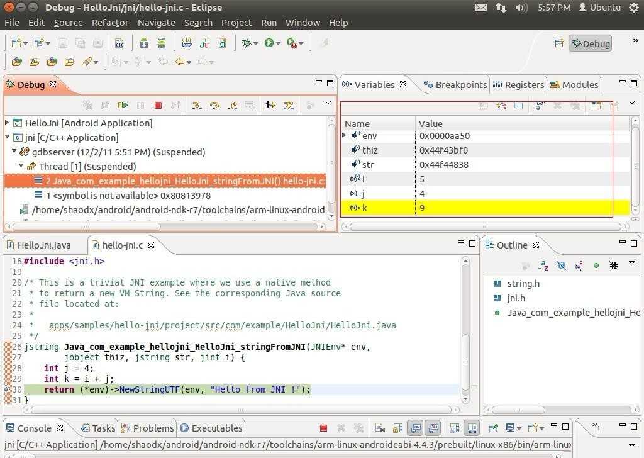
Task: Expand the HelloJni [Android Application] node
Action: pos(7,122)
